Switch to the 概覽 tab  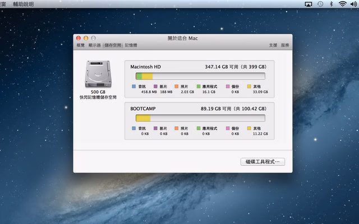click(x=81, y=45)
